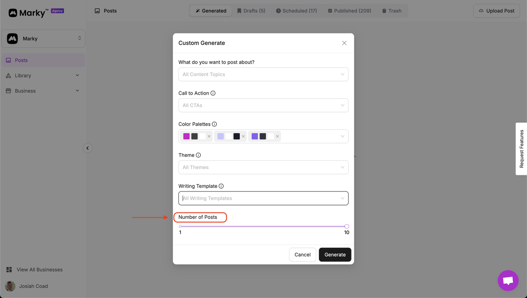Remove the third purple palette chip
This screenshot has height=298, width=527.
pos(277,136)
